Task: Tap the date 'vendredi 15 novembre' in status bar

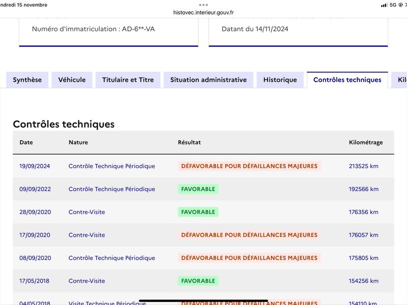Action: 23,5
